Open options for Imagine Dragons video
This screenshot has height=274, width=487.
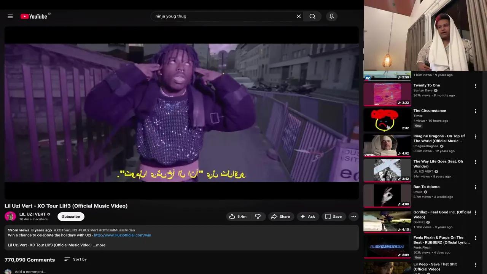[475, 137]
